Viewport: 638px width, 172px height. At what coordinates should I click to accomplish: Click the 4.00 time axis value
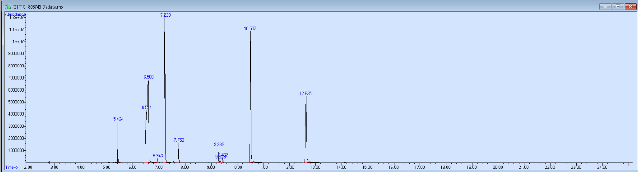coord(80,167)
